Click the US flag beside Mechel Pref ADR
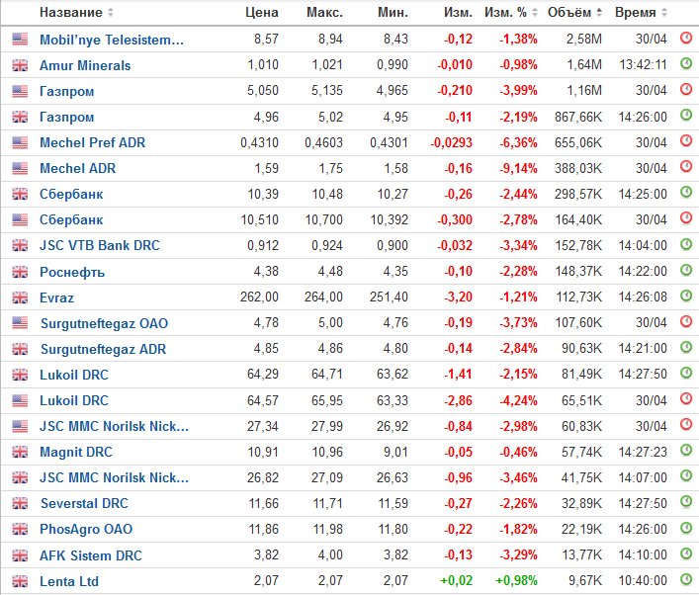Screen dimensions: 699x595 [20, 142]
